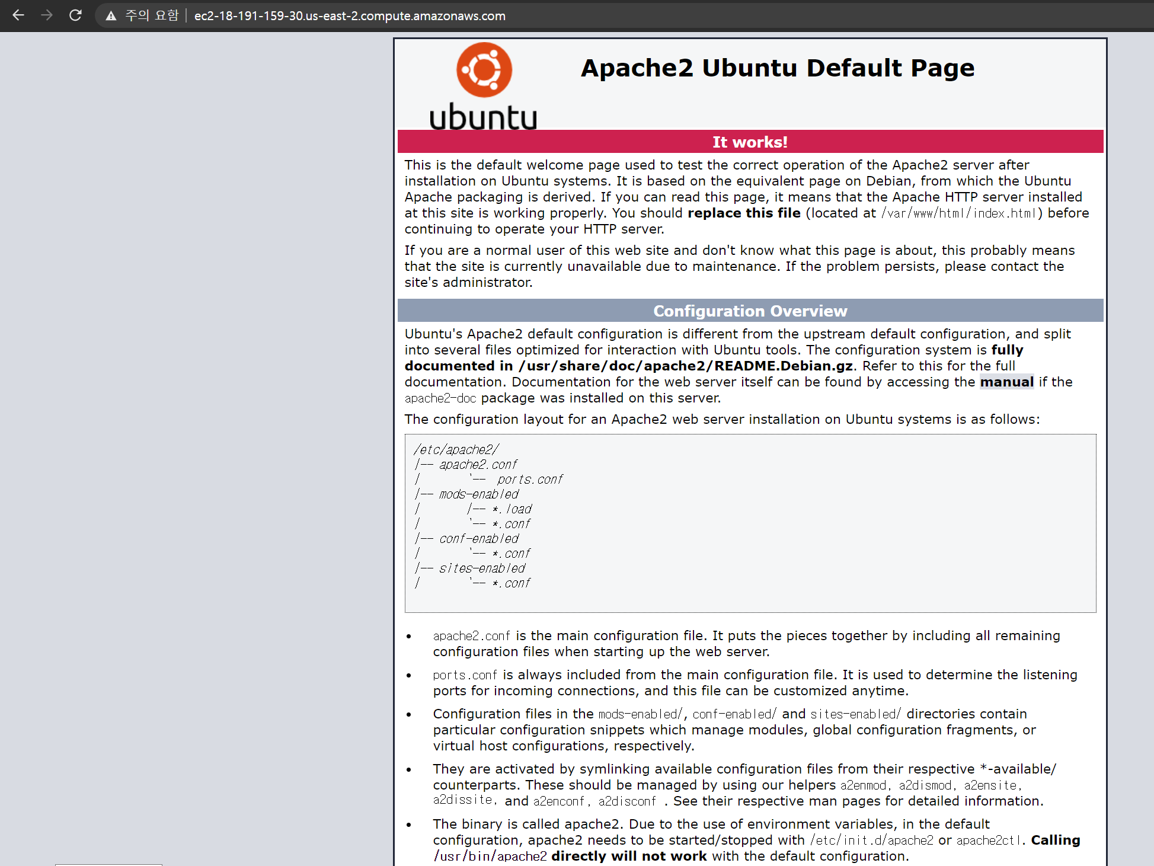Click 'ports.conf' in the config tree

pyautogui.click(x=530, y=479)
